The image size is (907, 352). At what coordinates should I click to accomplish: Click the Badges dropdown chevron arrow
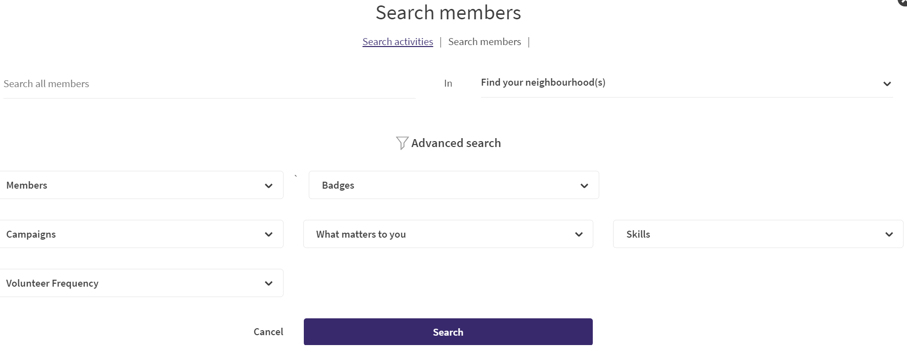584,186
